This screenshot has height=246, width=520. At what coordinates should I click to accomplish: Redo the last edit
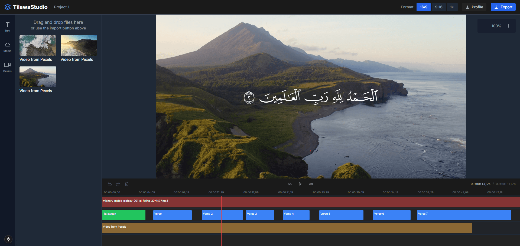coord(118,184)
